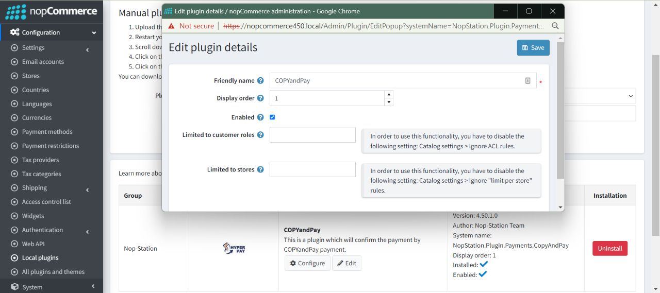Click the Email accounts bullet icon

(x=14, y=62)
